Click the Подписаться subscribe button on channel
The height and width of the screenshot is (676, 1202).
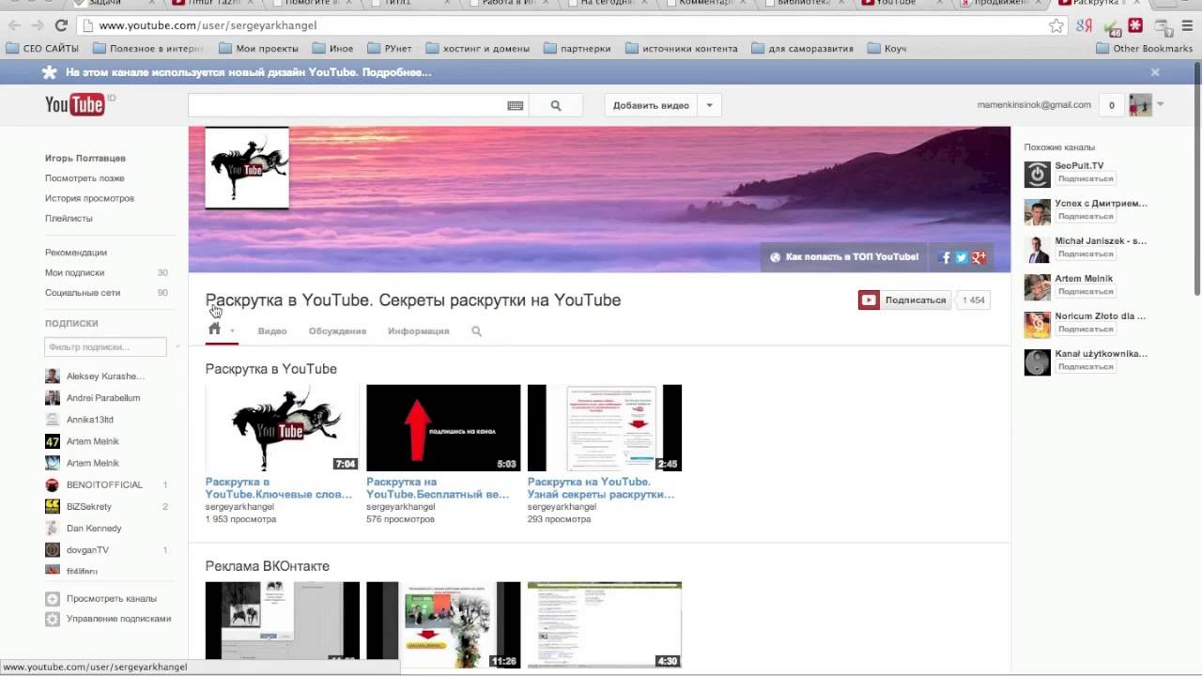(x=903, y=300)
